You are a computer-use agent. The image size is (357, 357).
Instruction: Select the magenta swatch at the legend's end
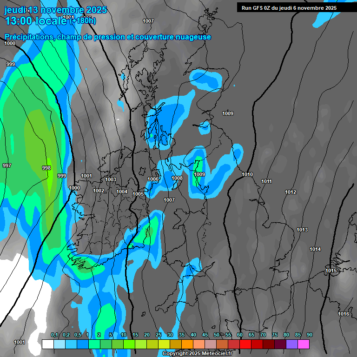(304, 344)
